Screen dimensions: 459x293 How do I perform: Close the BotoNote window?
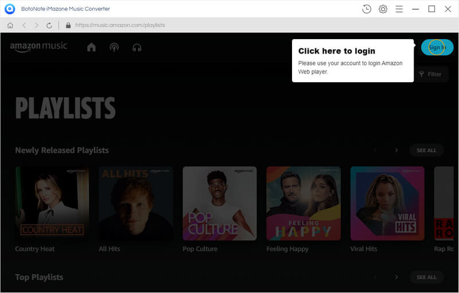(x=448, y=9)
